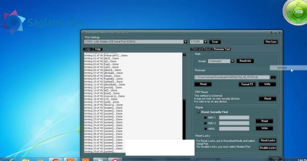Screen dimensions: 307x161
Task: Click the magnifier icon on the green widget
Action: pos(298,4)
